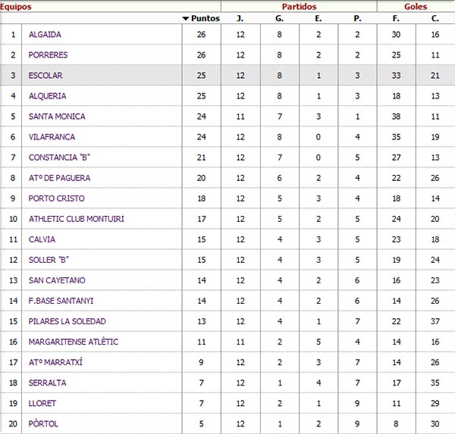Viewport: 455px width, 434px height.
Task: Click the E. draws column header
Action: click(318, 18)
